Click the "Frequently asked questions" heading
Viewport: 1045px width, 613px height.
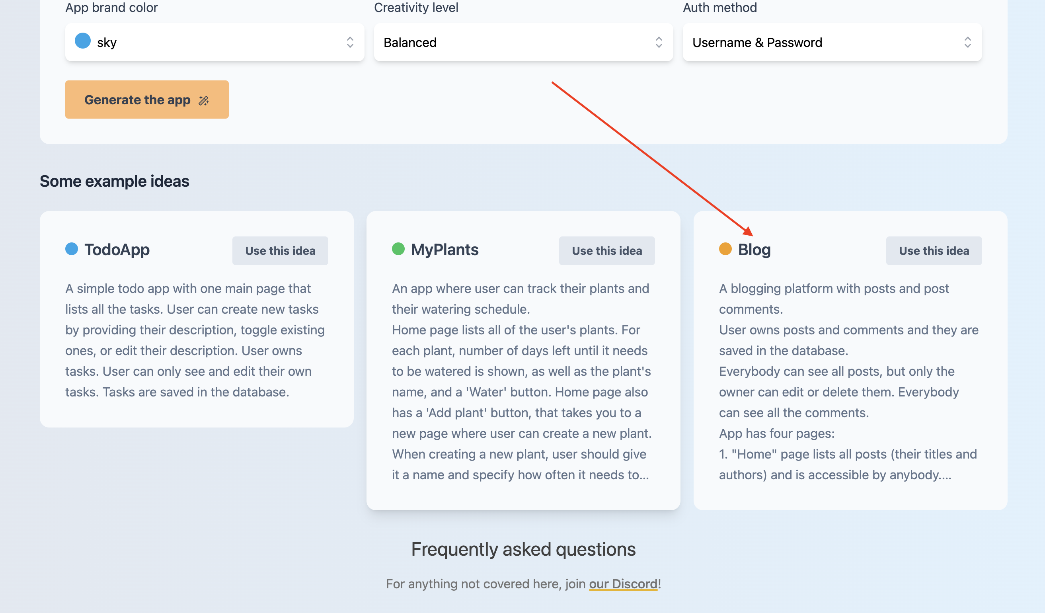[523, 549]
